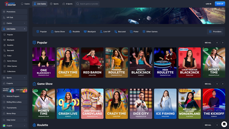Open the Lucky Spin promo tile
This screenshot has width=229, height=129.
(21, 90)
